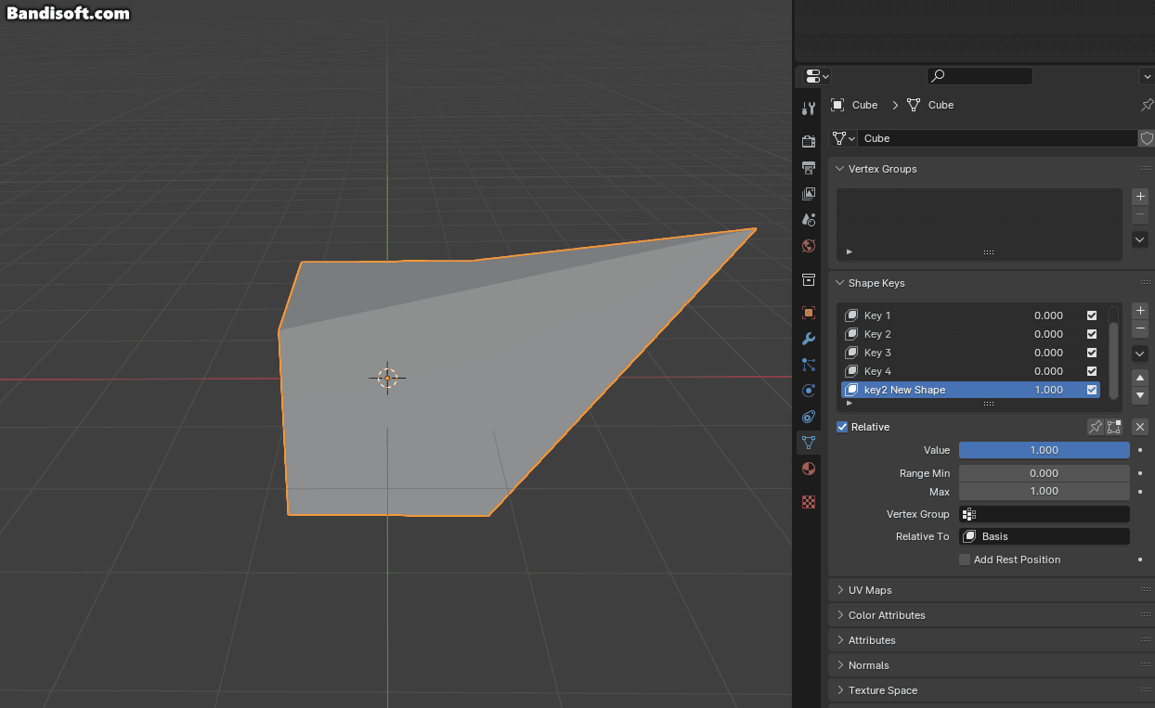Screen dimensions: 1155x708
Task: Open the Output properties tab
Action: pyautogui.click(x=809, y=167)
